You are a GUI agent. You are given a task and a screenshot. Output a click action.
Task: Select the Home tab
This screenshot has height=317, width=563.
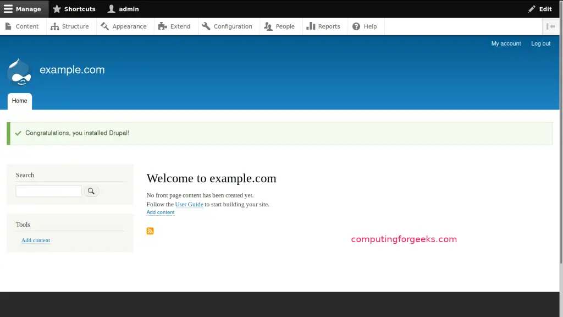[x=20, y=101]
